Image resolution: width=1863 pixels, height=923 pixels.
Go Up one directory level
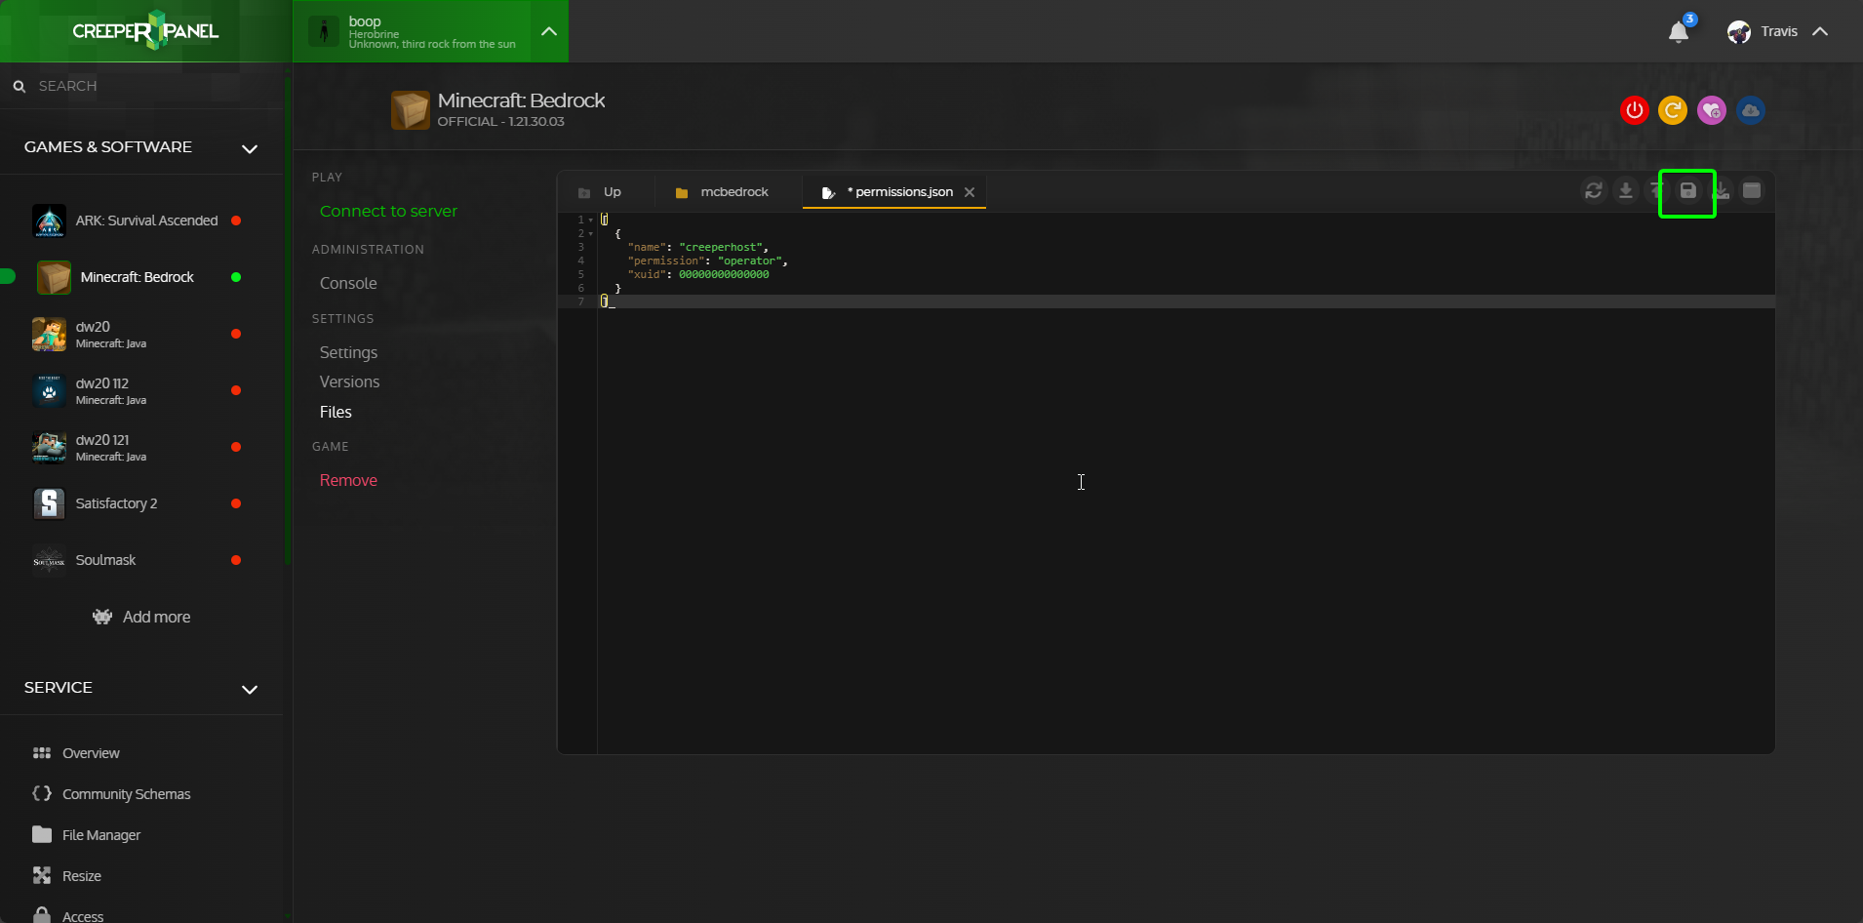(612, 192)
